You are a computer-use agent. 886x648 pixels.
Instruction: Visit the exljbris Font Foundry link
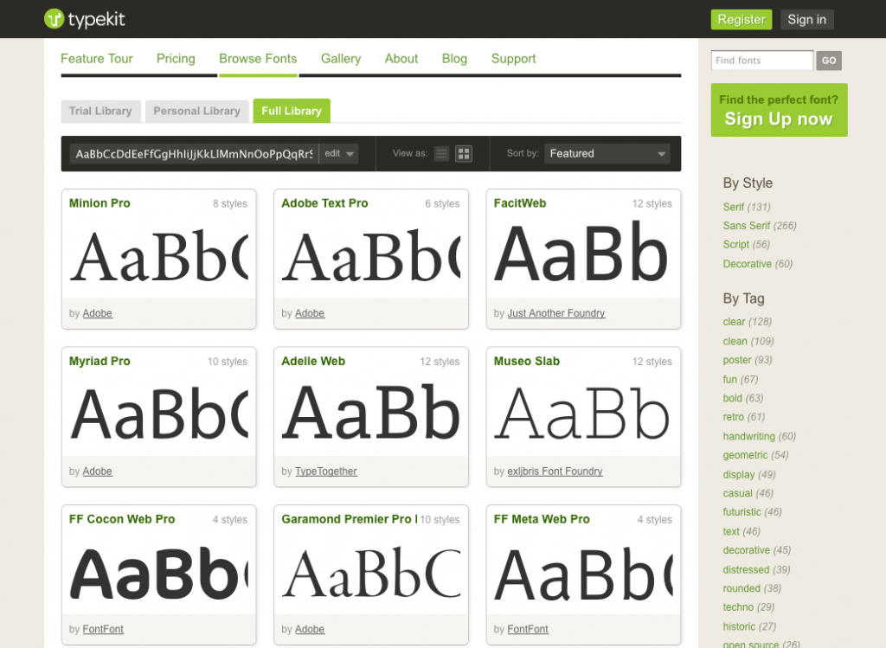(555, 472)
